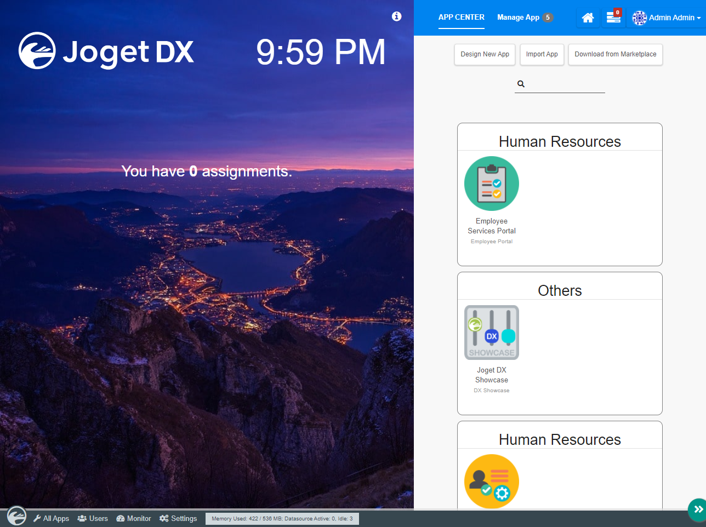706x527 pixels.
Task: Open the inbox icon with red badge
Action: click(x=613, y=18)
